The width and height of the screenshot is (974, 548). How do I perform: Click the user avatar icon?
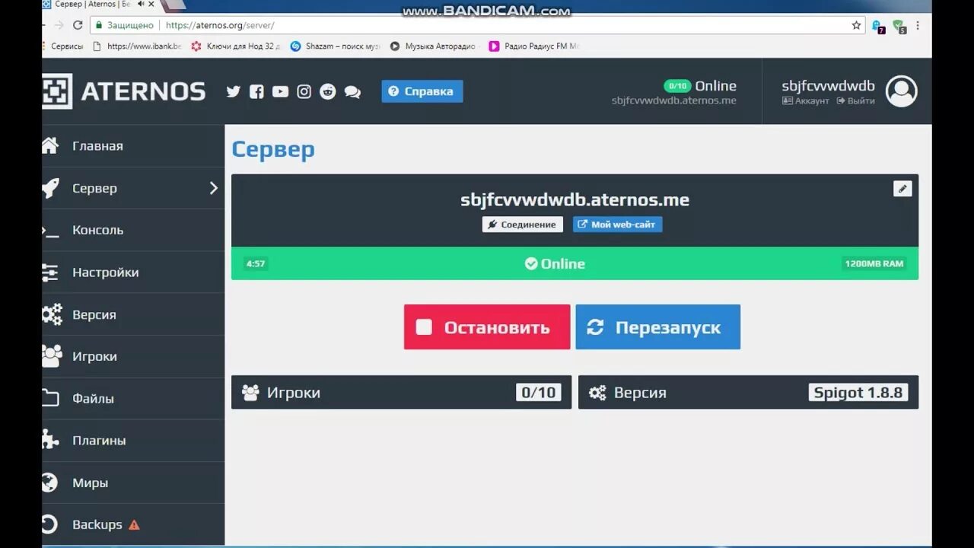[x=902, y=91]
